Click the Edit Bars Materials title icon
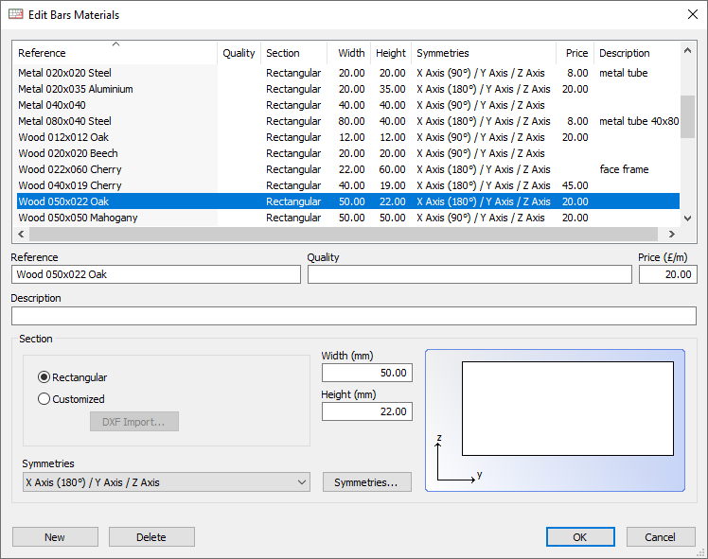The image size is (708, 559). point(16,14)
